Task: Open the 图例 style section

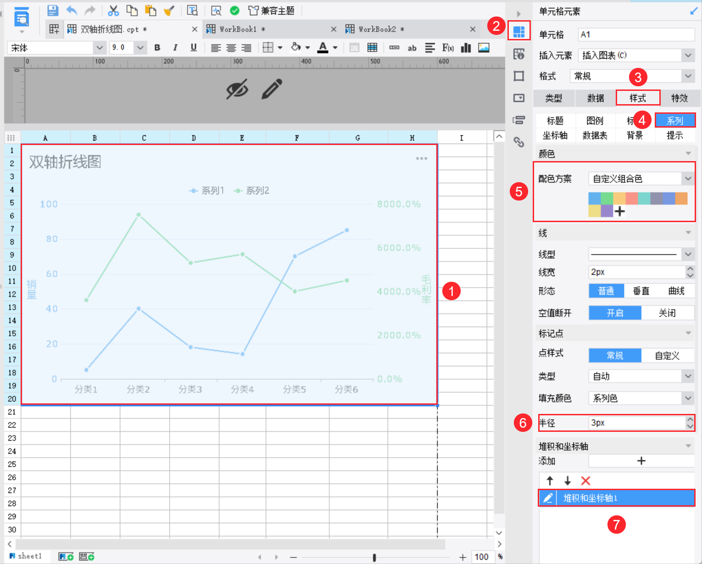Action: pos(595,121)
